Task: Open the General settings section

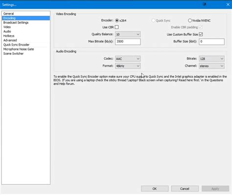Action: coord(26,14)
